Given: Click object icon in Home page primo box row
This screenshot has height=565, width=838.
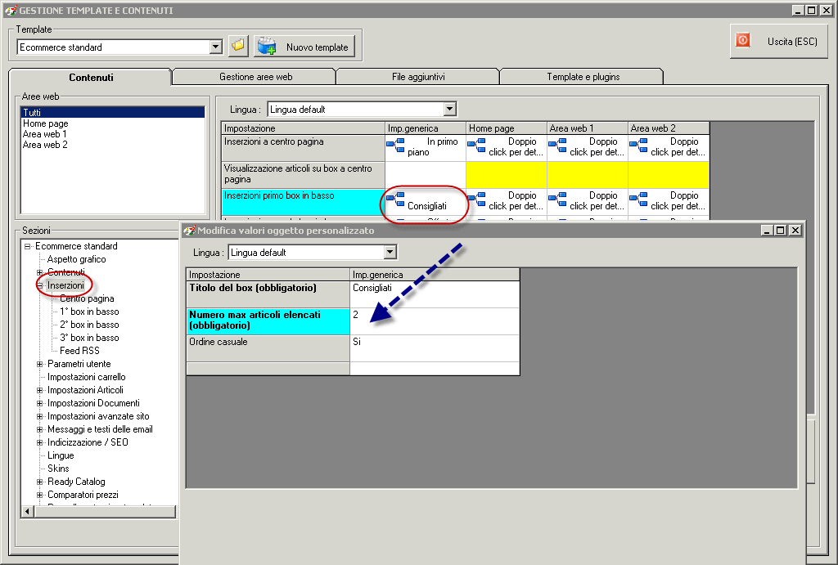Looking at the screenshot, I should tap(477, 198).
